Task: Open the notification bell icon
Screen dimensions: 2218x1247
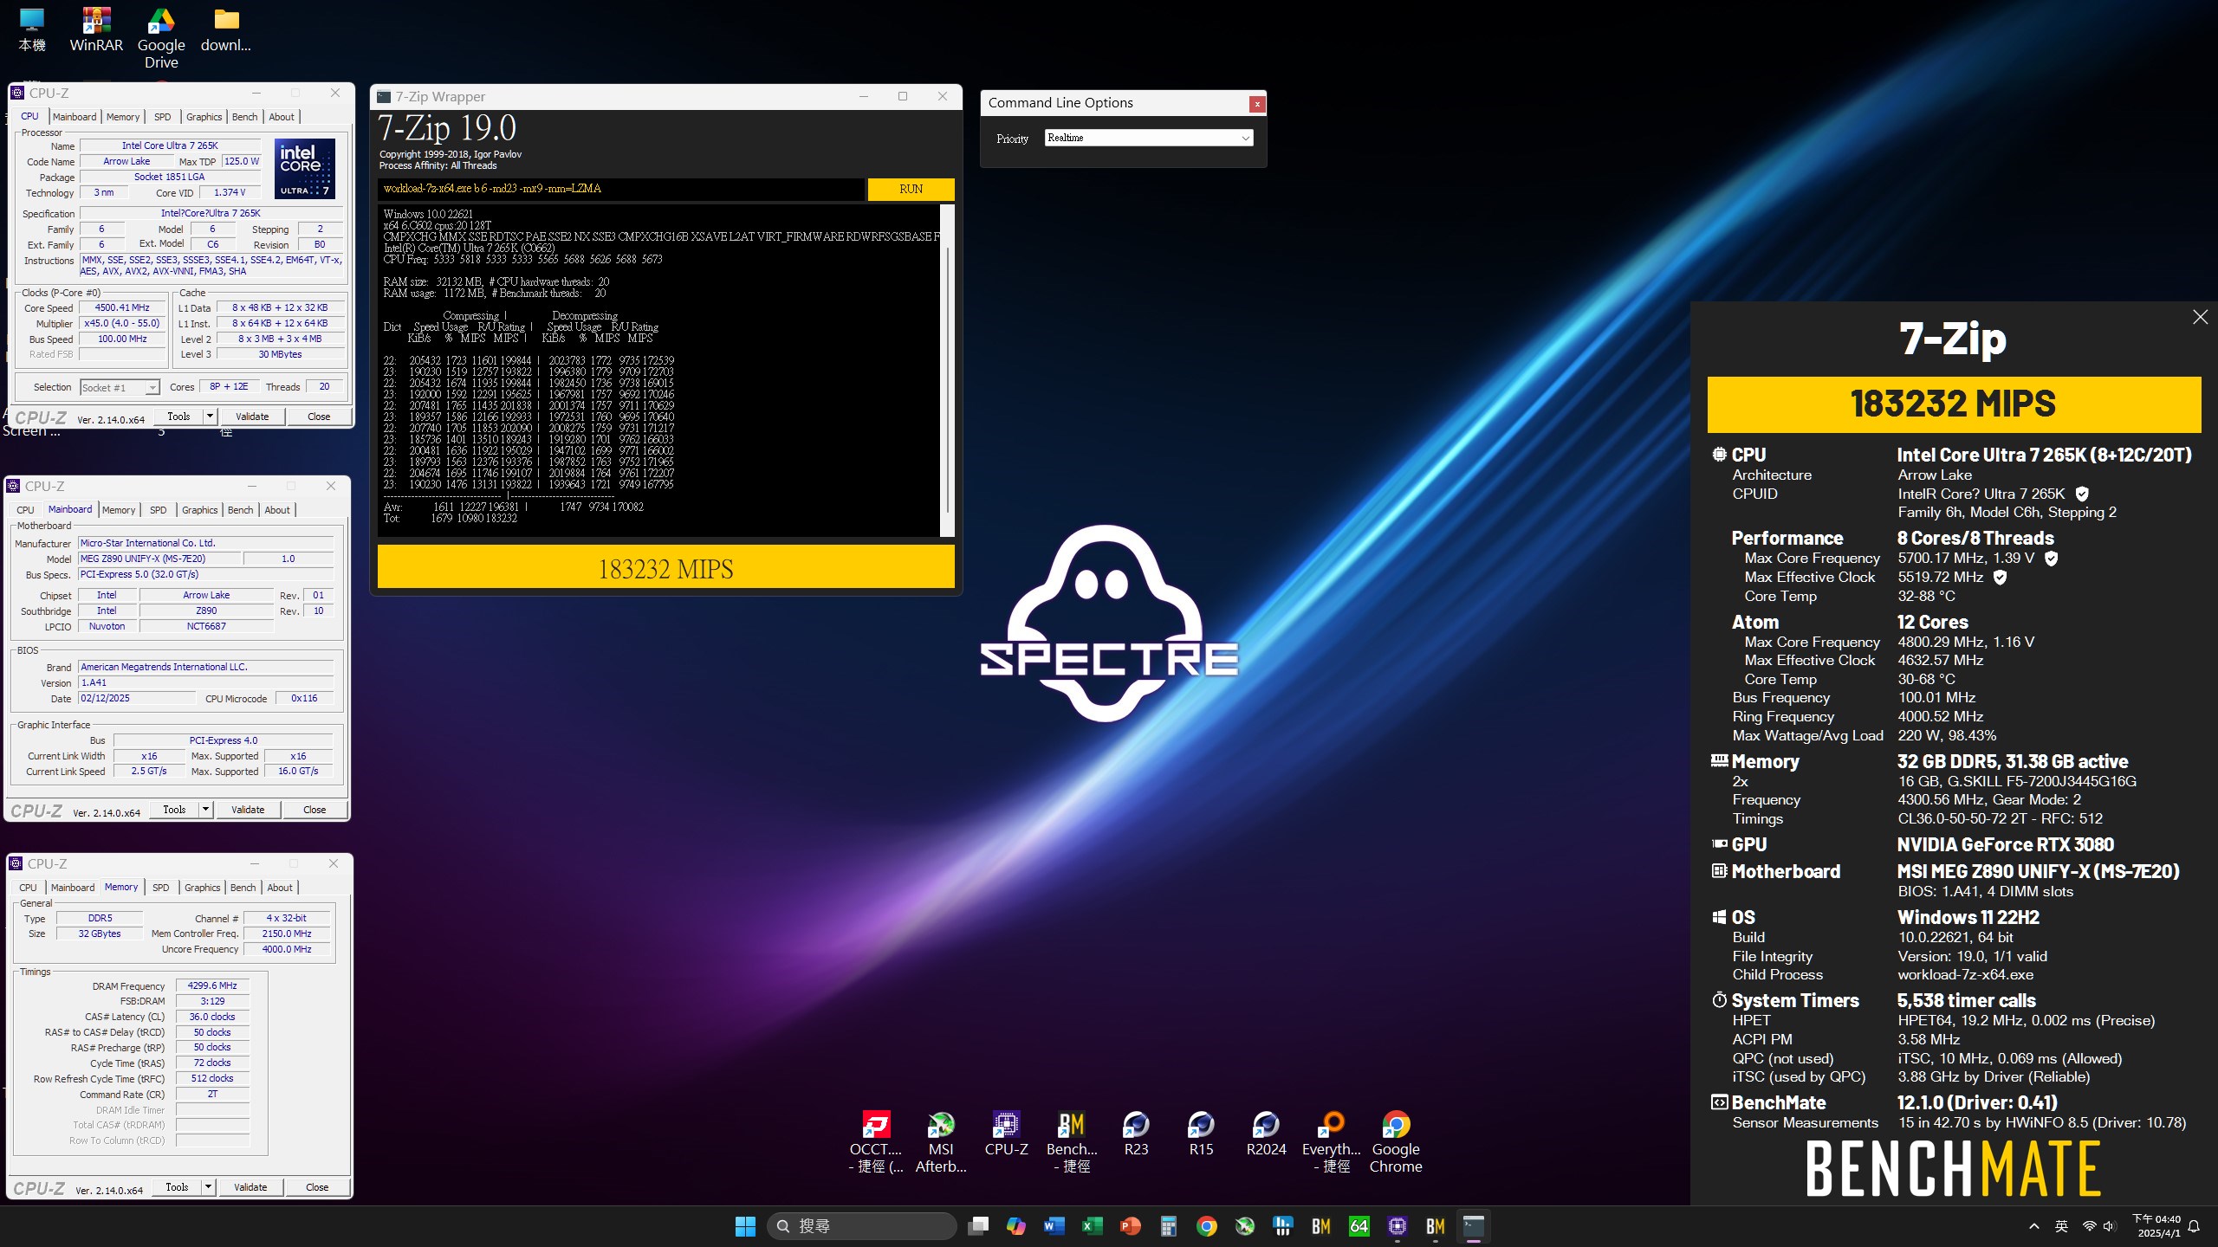Action: click(x=2195, y=1226)
